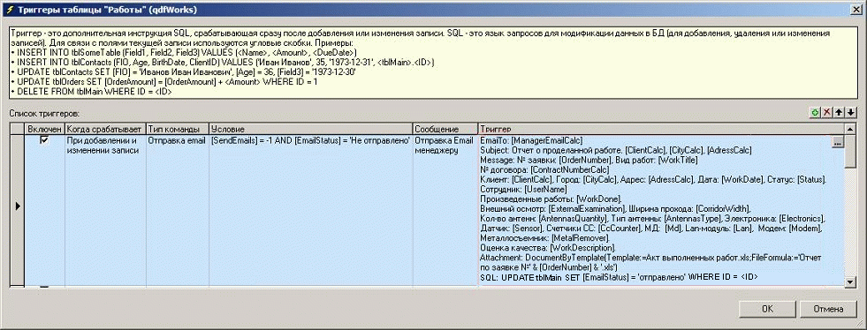Image resolution: width=867 pixels, height=330 pixels.
Task: Click the Сообщение column header
Action: pos(445,129)
